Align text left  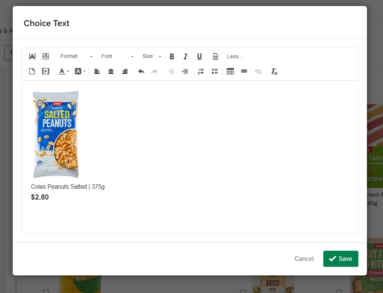[97, 71]
